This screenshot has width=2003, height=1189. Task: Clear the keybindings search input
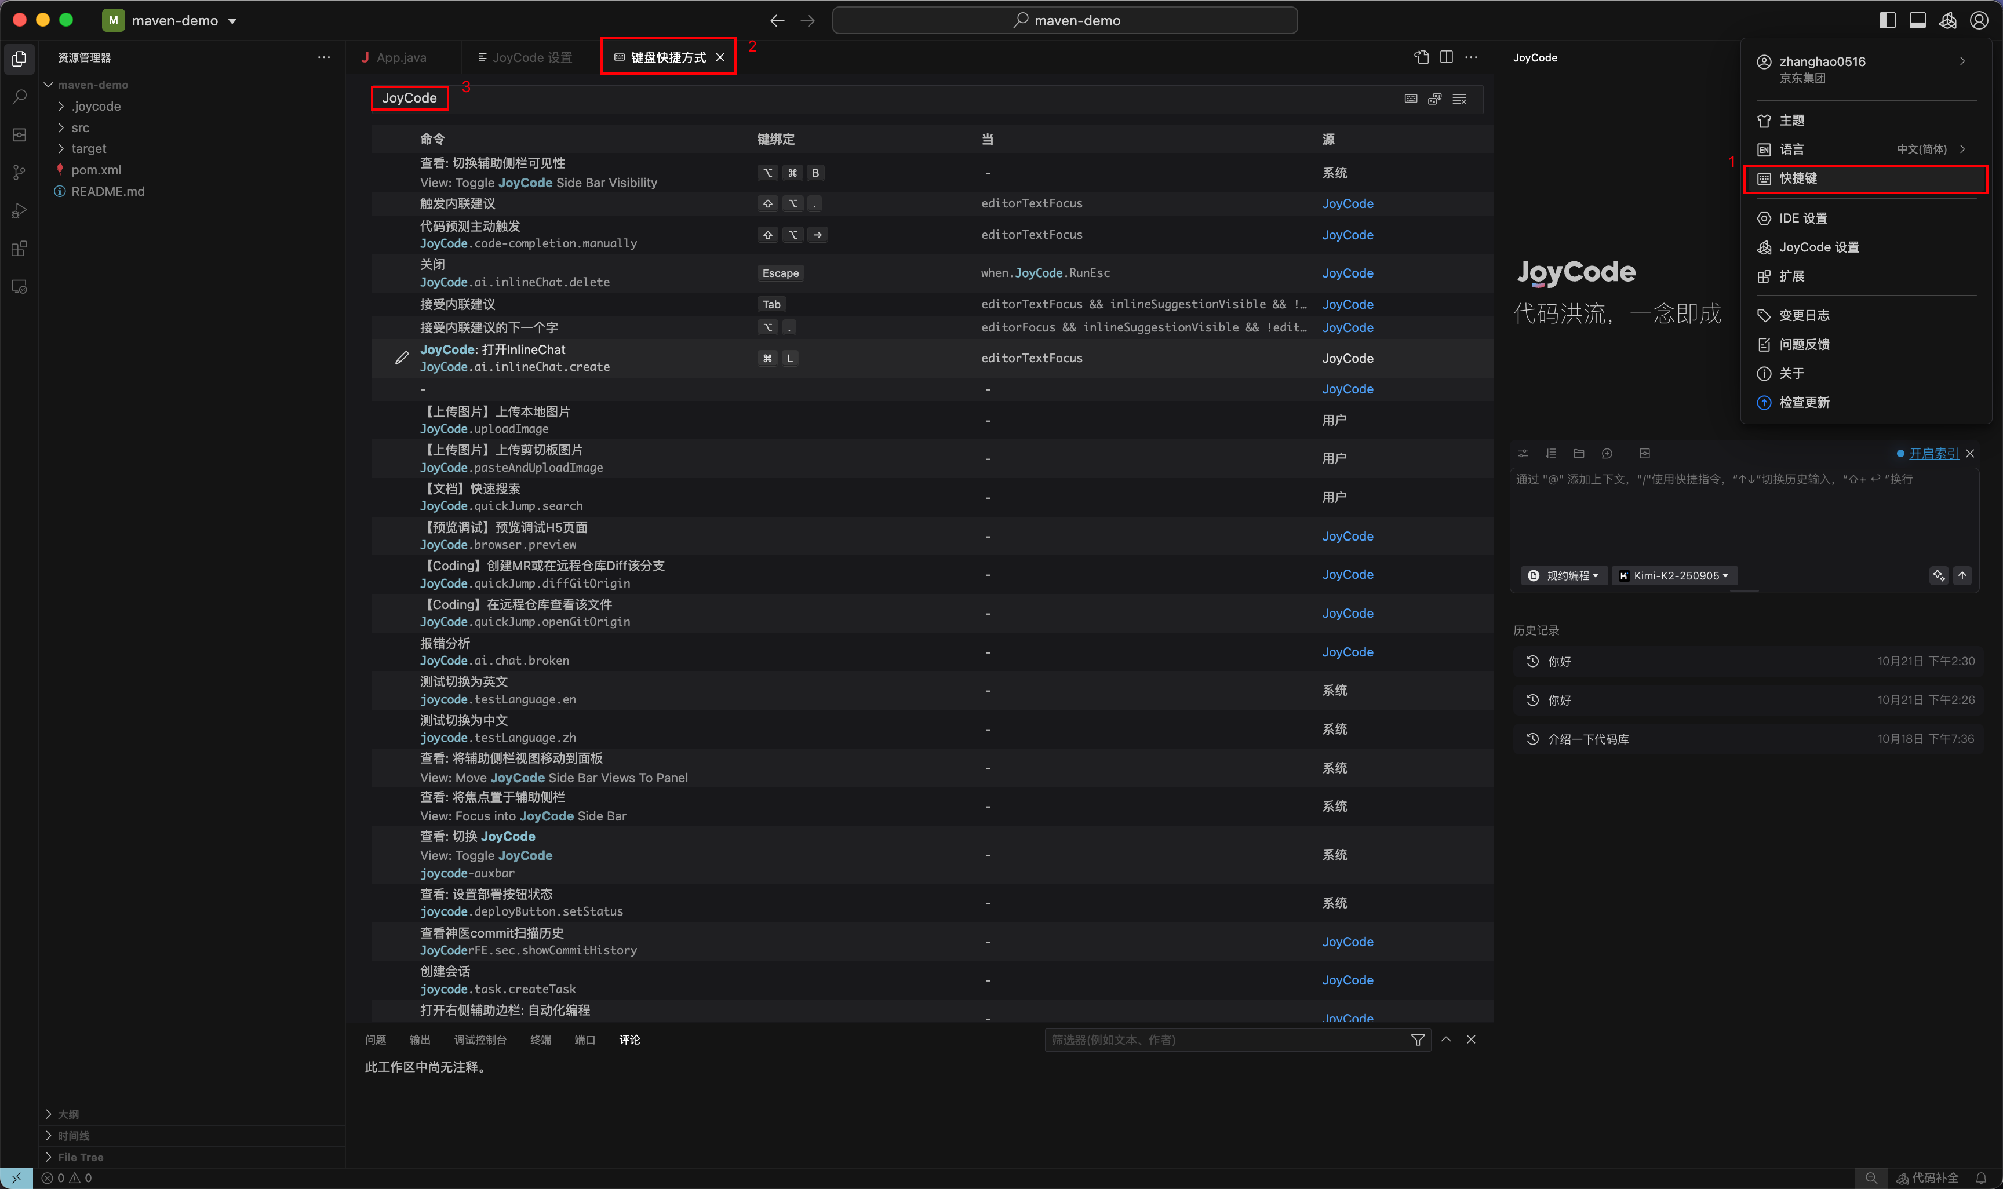[x=1460, y=99]
